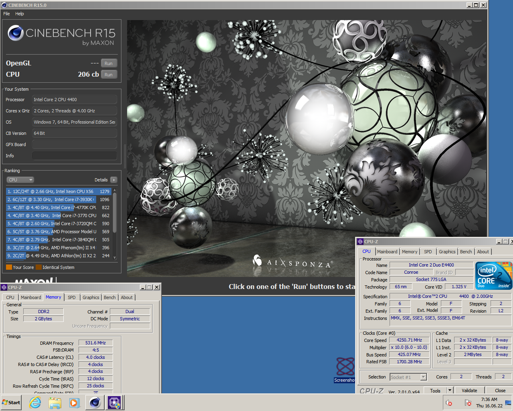
Task: Select ranking row 3 Intel Core i7-4770K
Action: click(x=59, y=208)
